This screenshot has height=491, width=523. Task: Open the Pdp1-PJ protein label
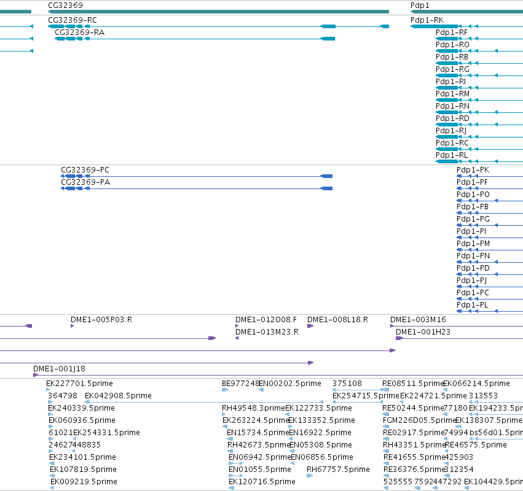(471, 280)
